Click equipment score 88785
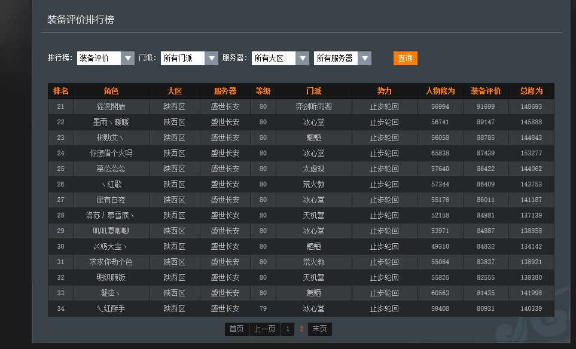Image resolution: width=576 pixels, height=349 pixels. (x=486, y=137)
